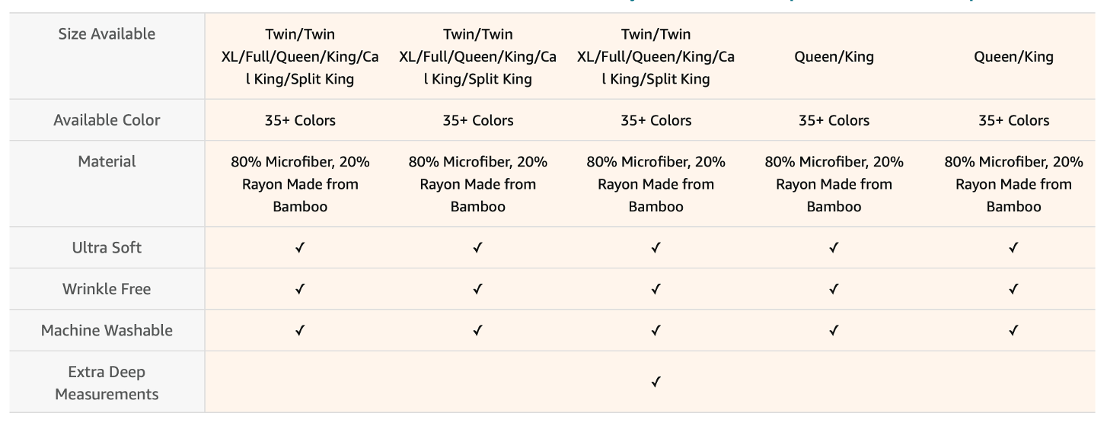Select the Size Available row label
The width and height of the screenshot is (1107, 432).
click(x=107, y=34)
